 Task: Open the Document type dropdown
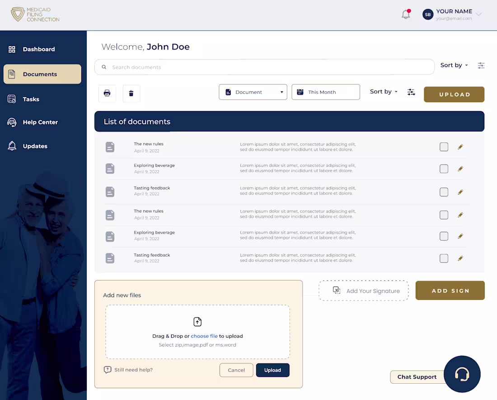point(253,91)
